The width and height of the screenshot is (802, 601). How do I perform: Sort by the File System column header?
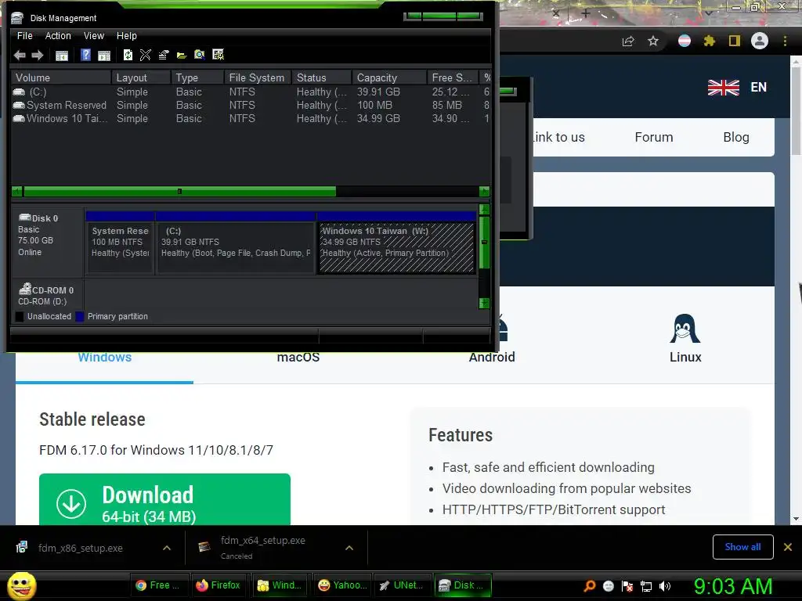click(x=258, y=77)
